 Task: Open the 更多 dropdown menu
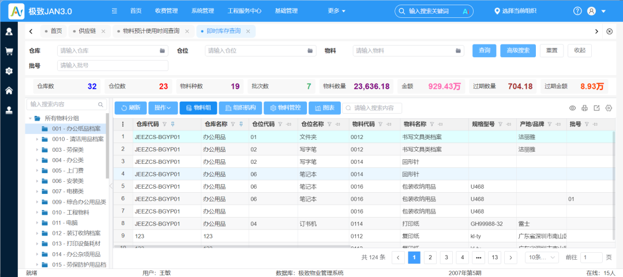(336, 11)
